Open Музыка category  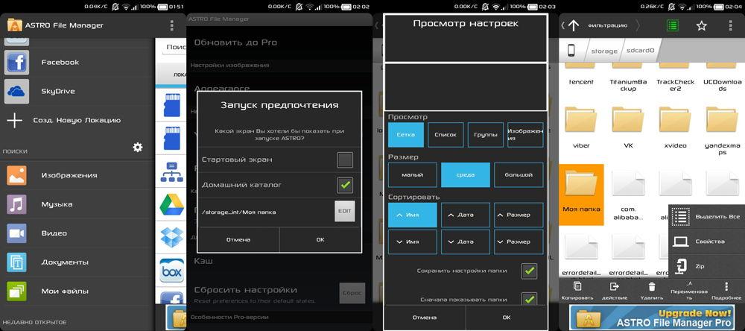click(17, 204)
